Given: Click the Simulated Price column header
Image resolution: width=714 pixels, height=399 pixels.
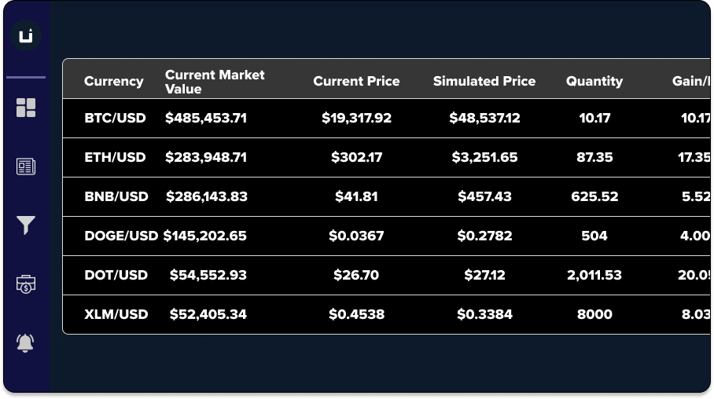Looking at the screenshot, I should click(x=484, y=81).
